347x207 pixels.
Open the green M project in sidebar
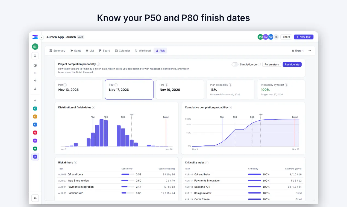click(35, 148)
